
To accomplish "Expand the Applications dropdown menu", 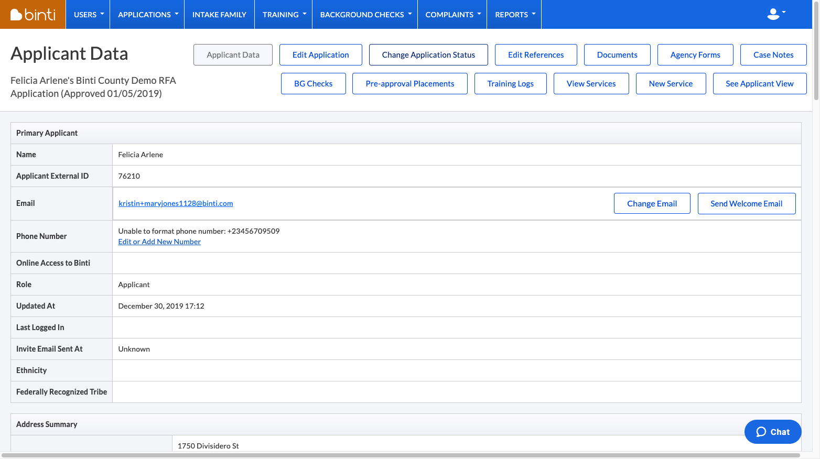I will pyautogui.click(x=147, y=15).
